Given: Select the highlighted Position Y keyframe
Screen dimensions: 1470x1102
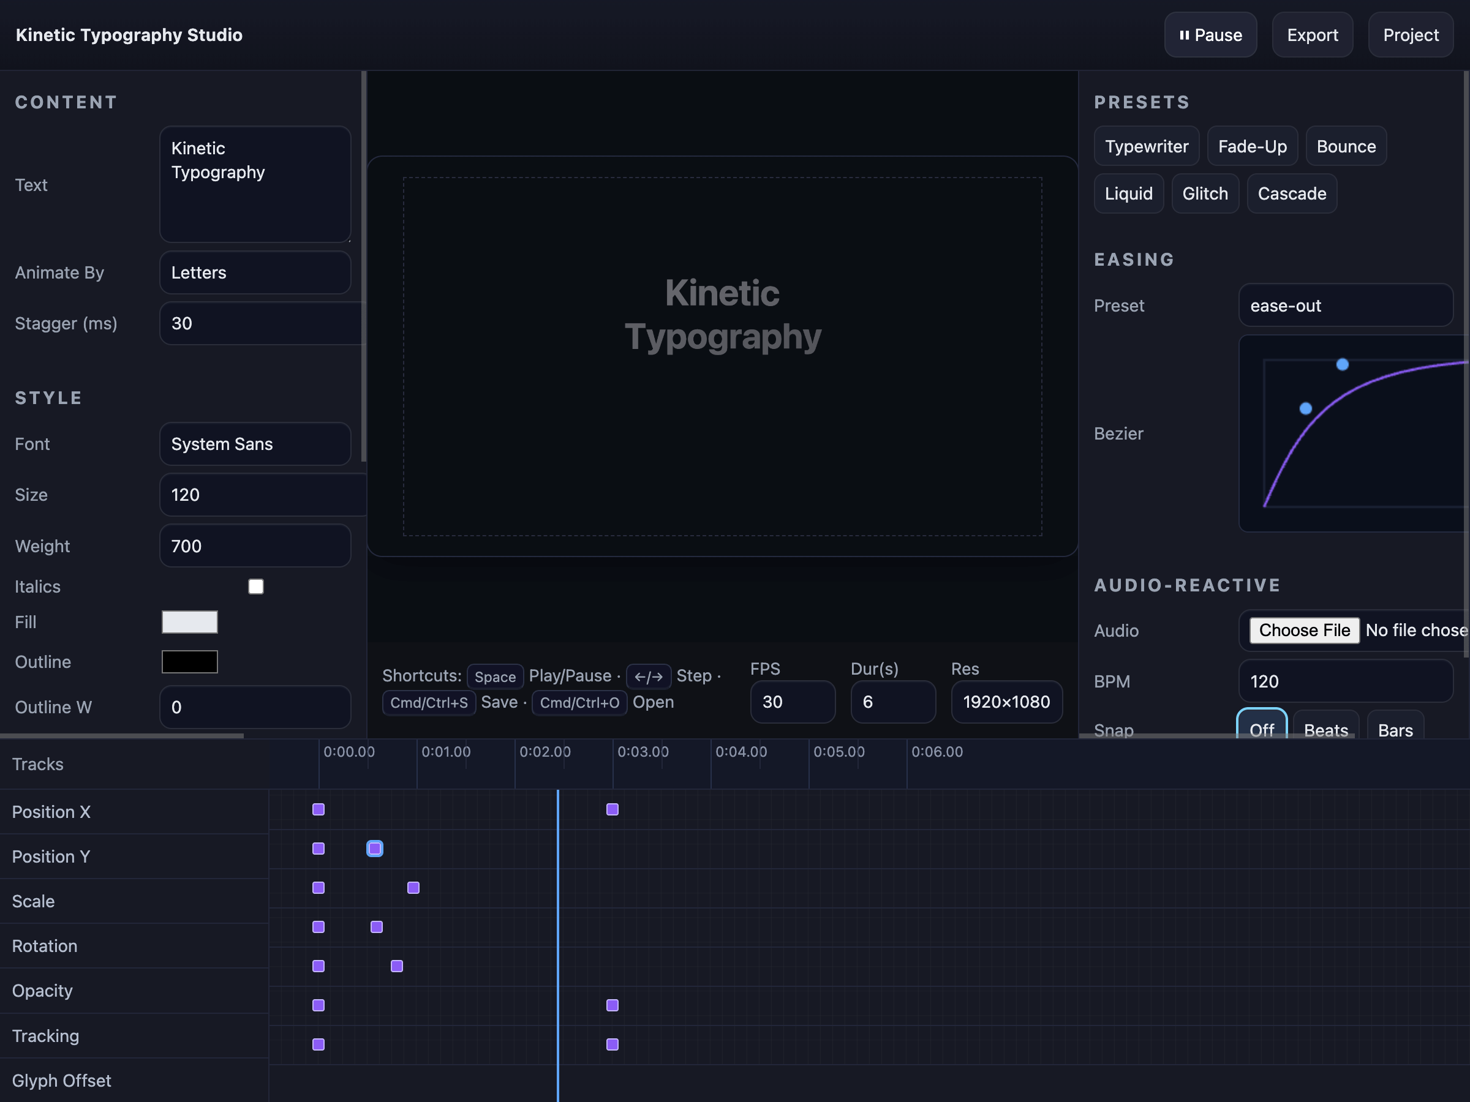Looking at the screenshot, I should coord(375,849).
